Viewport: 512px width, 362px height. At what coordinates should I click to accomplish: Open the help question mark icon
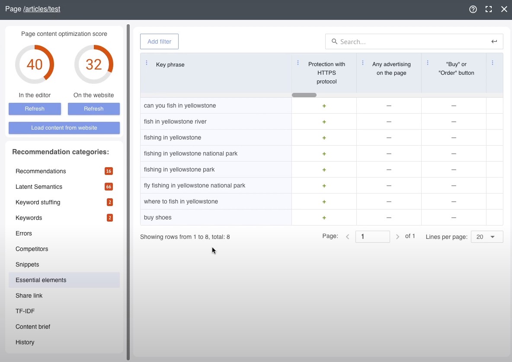(x=473, y=9)
